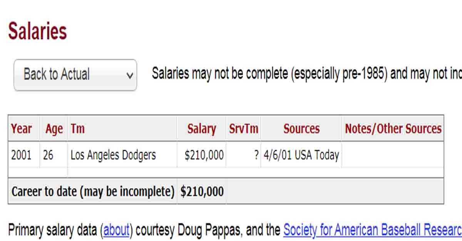
Task: Open the Back to Actual dropdown
Action: 75,75
